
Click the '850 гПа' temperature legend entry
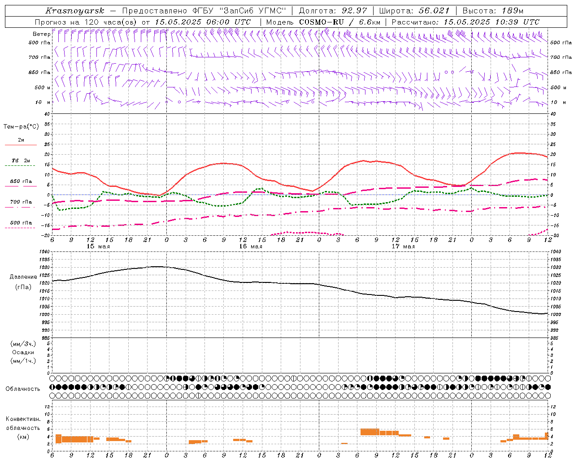(21, 182)
